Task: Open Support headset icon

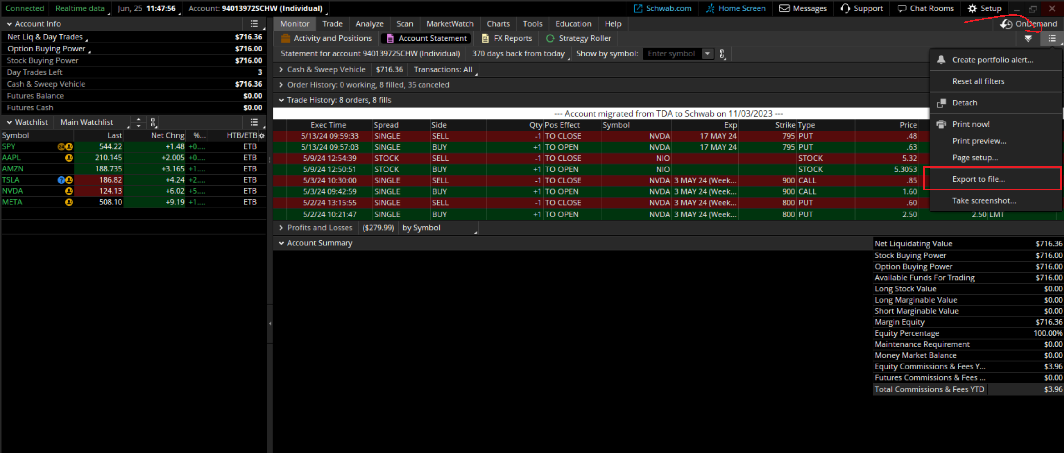Action: click(x=845, y=8)
